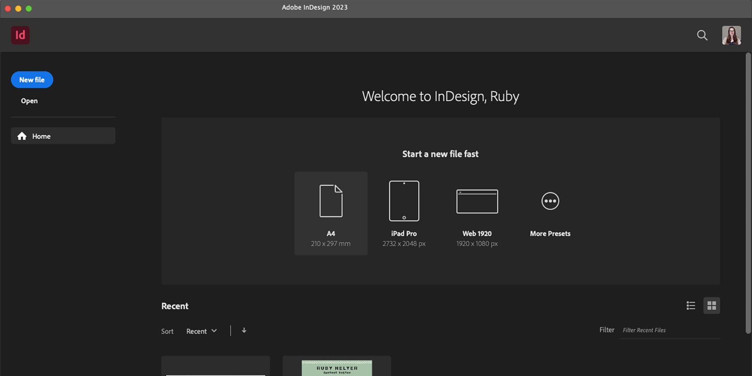Open the Sort Recent dropdown
The height and width of the screenshot is (376, 752).
[x=201, y=331]
